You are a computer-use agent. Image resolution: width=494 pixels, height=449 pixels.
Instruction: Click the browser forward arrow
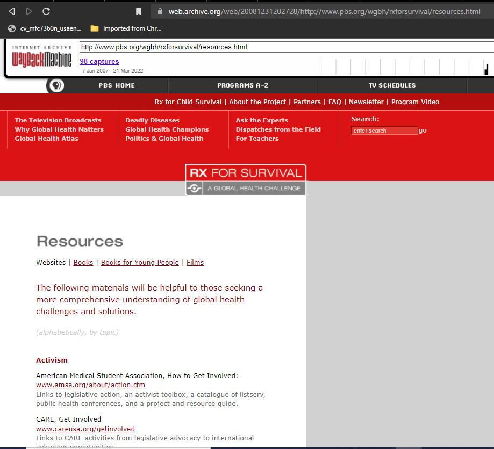29,11
